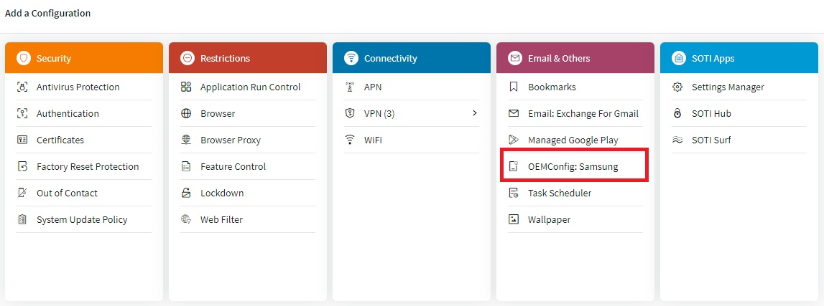Click the Task Scheduler icon
This screenshot has height=306, width=824.
[514, 193]
